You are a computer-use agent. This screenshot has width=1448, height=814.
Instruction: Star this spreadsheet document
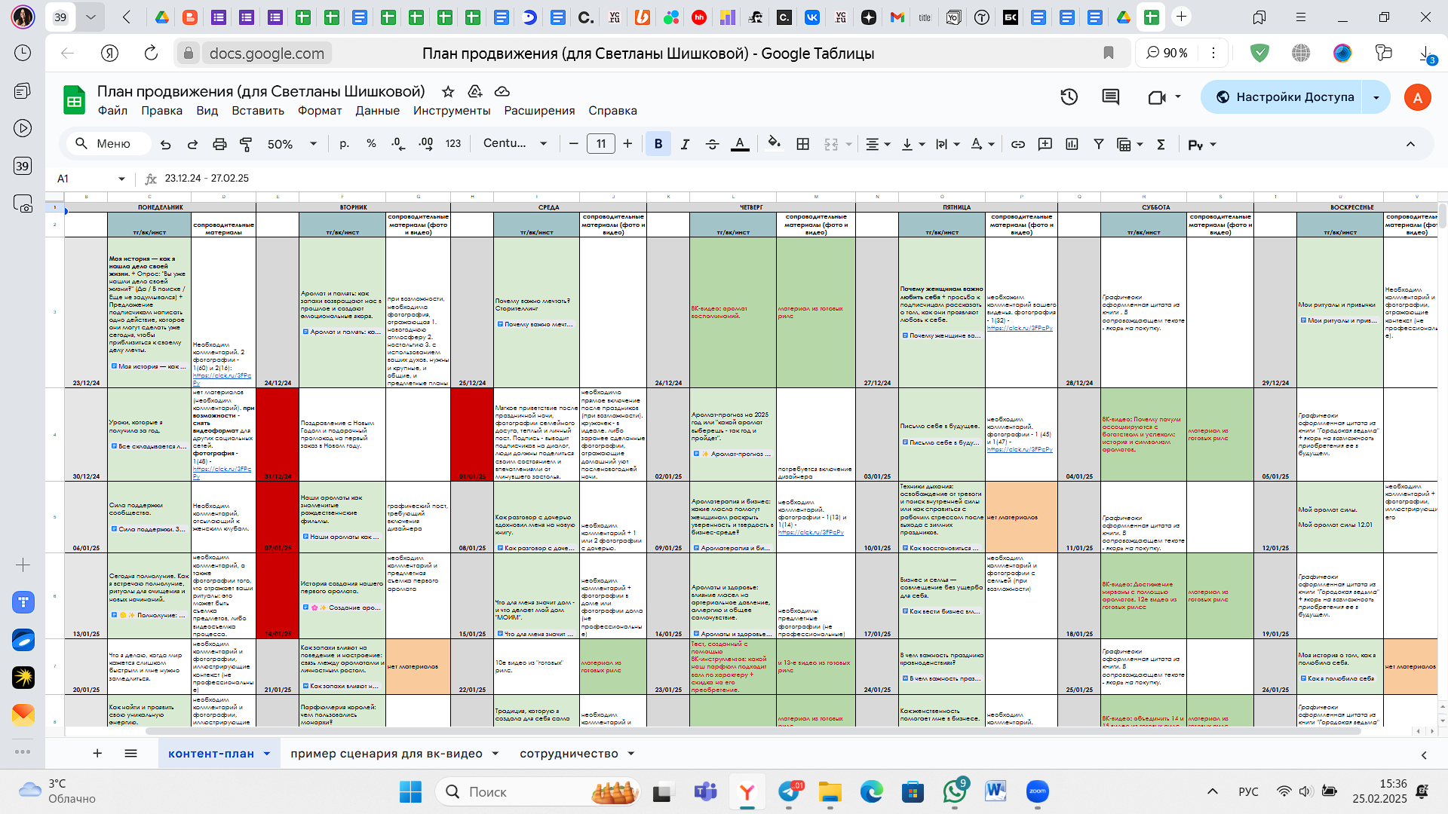[x=448, y=91]
